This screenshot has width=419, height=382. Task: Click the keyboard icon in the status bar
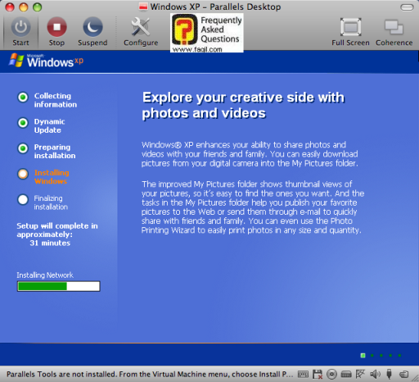303,374
